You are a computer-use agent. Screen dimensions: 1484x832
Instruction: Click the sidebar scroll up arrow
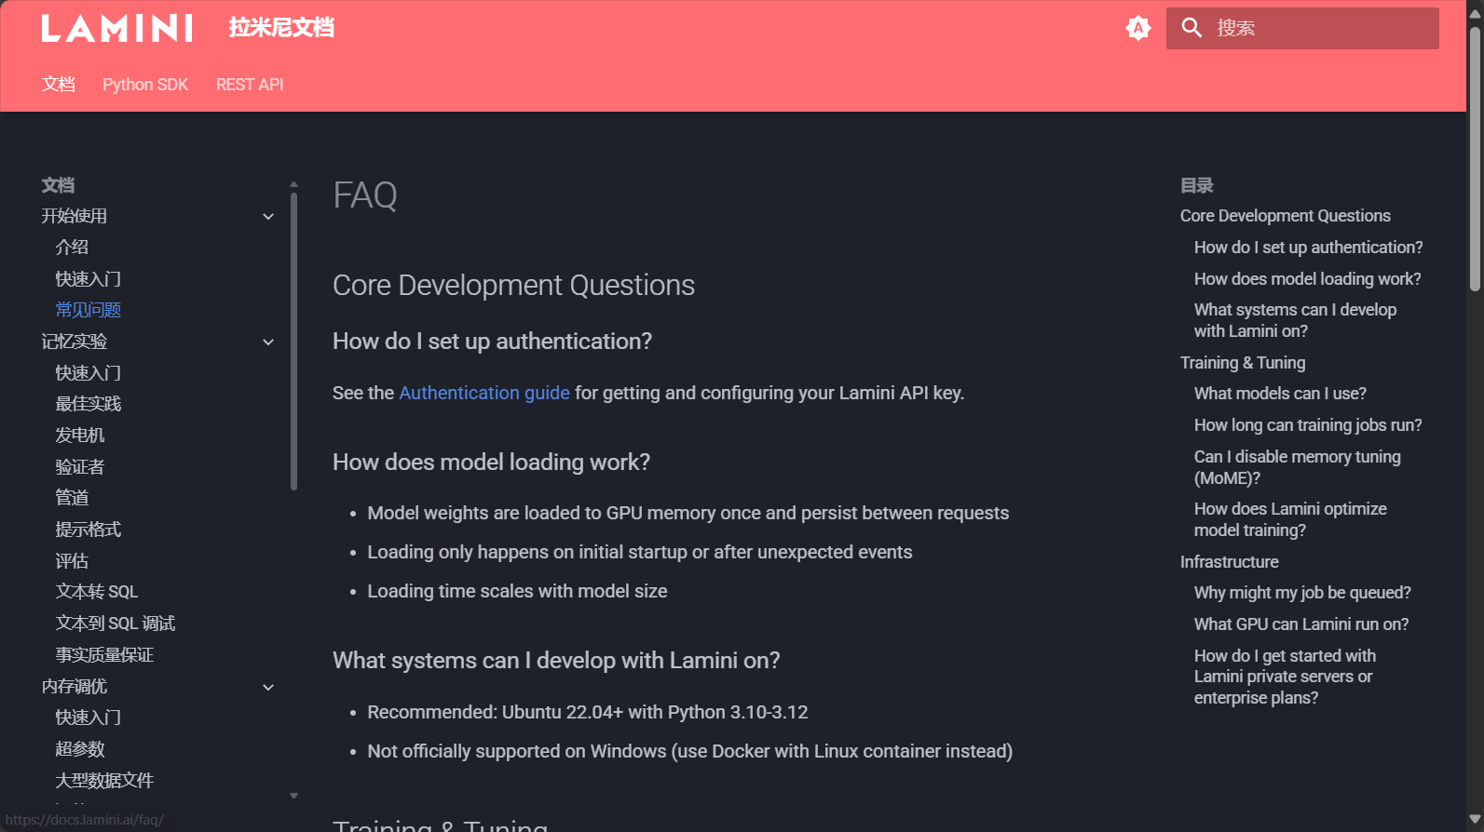point(293,184)
